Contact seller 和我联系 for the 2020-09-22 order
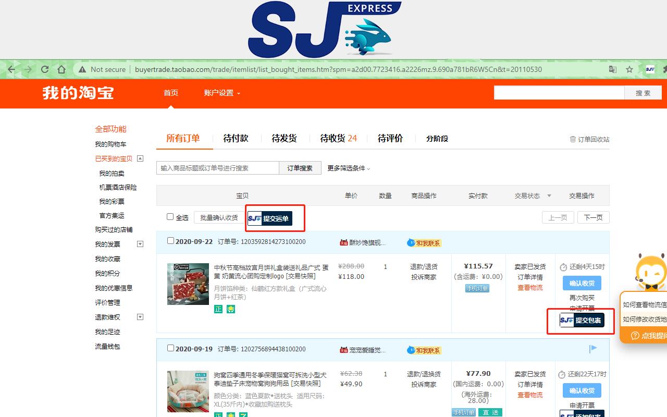 coord(424,243)
